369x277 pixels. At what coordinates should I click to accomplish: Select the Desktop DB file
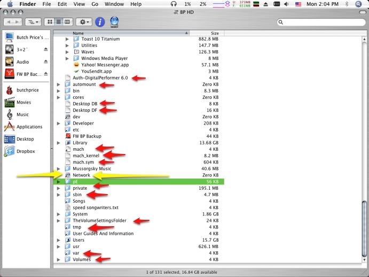[x=85, y=104]
